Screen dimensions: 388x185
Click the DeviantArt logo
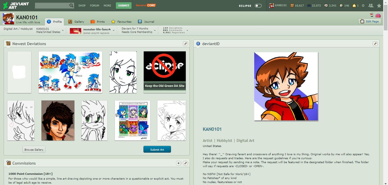click(x=16, y=5)
